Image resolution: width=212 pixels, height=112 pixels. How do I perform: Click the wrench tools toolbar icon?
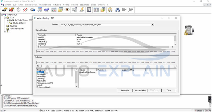point(110,10)
